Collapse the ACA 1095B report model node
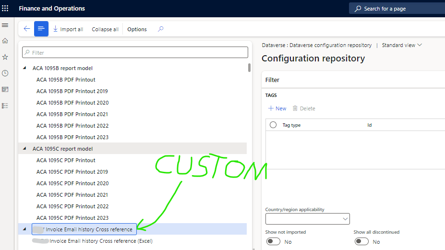This screenshot has height=250, width=445. pos(24,68)
